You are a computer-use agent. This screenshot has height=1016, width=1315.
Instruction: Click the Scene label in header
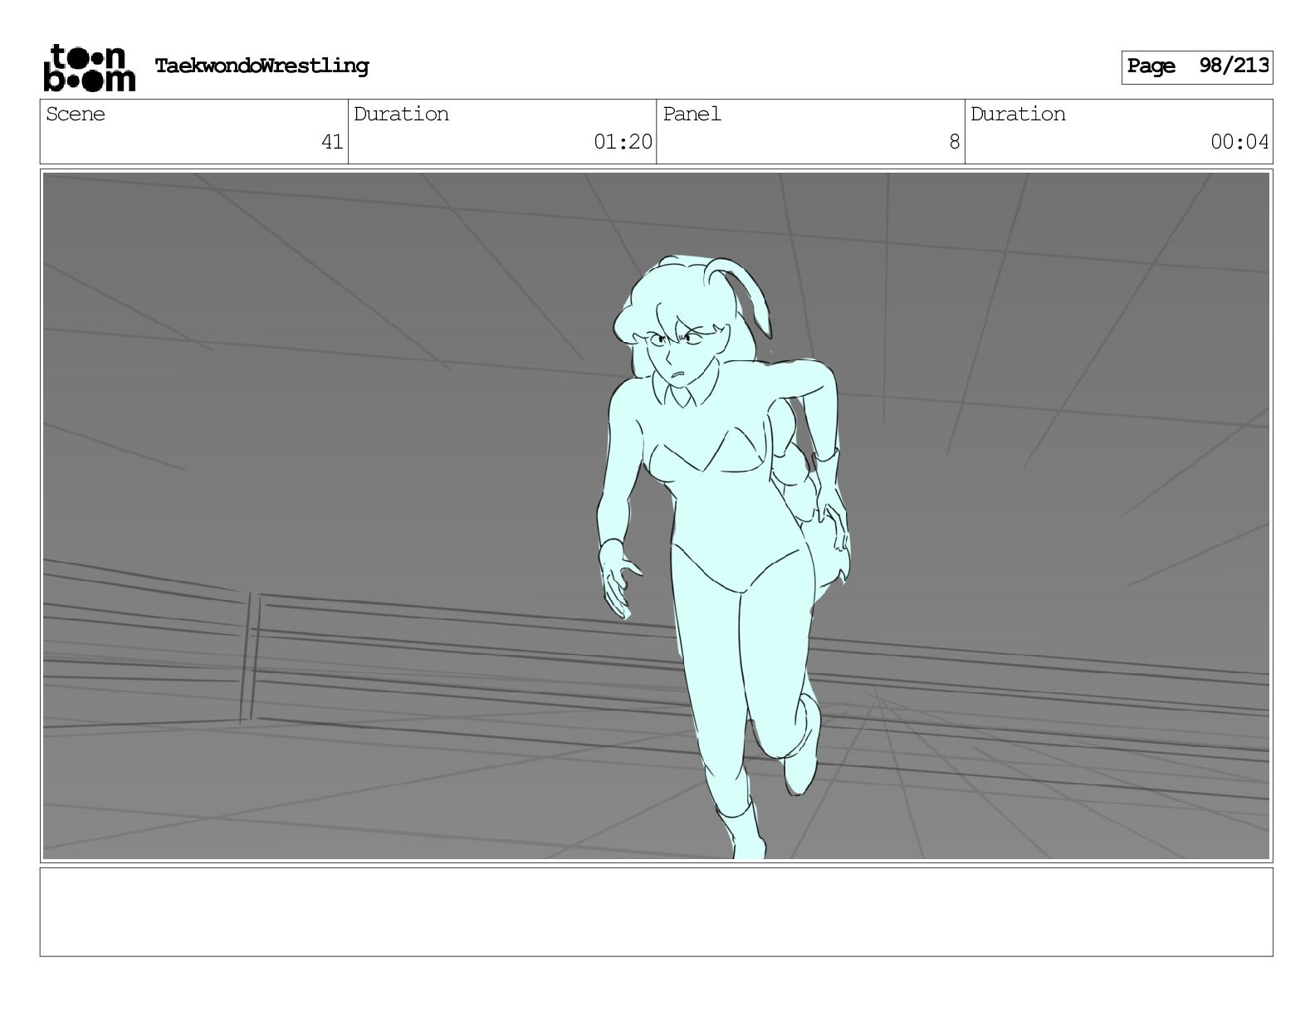tap(76, 115)
